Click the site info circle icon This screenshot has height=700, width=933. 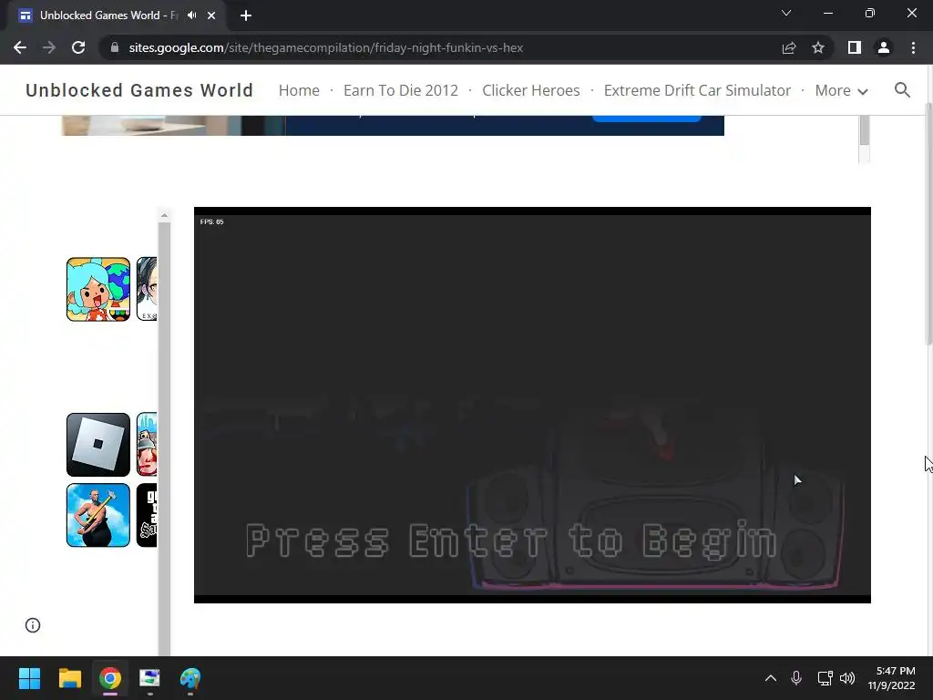coord(33,625)
